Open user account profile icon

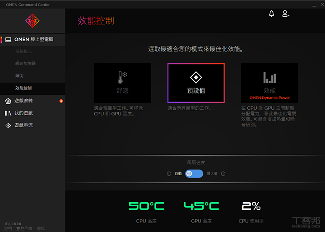pyautogui.click(x=285, y=14)
